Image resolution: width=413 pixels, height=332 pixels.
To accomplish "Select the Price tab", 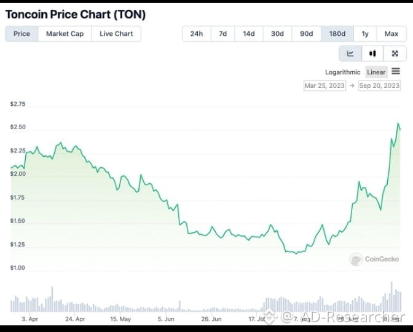I will 22,34.
